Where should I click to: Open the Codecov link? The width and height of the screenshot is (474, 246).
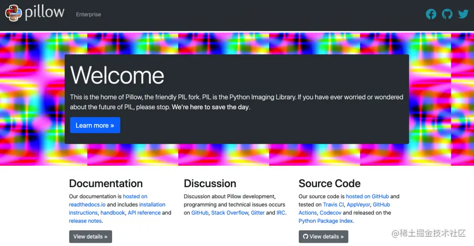(330, 213)
